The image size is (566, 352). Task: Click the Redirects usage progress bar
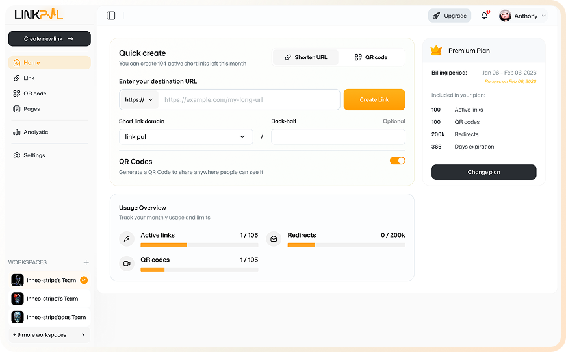(x=346, y=245)
